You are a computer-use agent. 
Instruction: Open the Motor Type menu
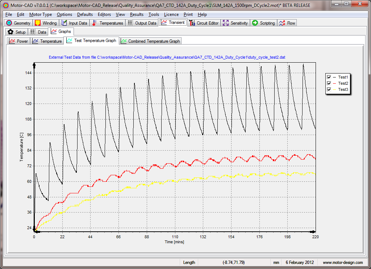(x=41, y=14)
